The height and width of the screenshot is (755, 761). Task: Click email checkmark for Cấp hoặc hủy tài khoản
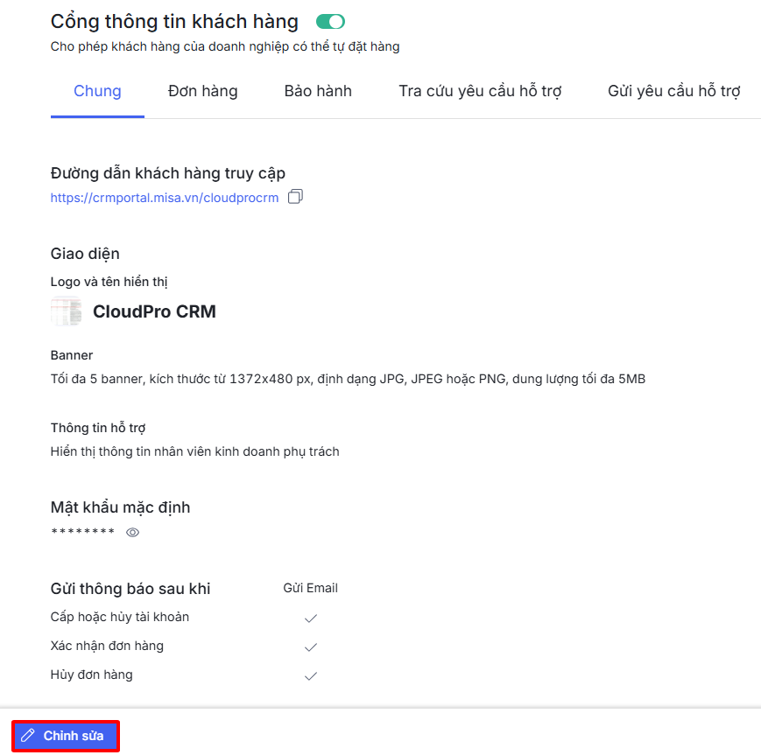tap(310, 619)
